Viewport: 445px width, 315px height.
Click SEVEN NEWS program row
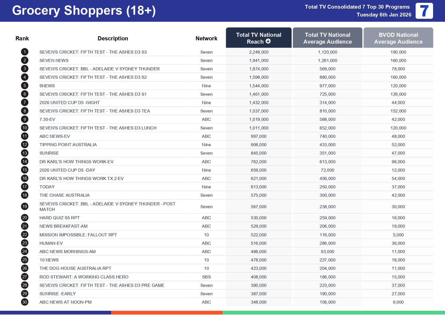(54, 60)
